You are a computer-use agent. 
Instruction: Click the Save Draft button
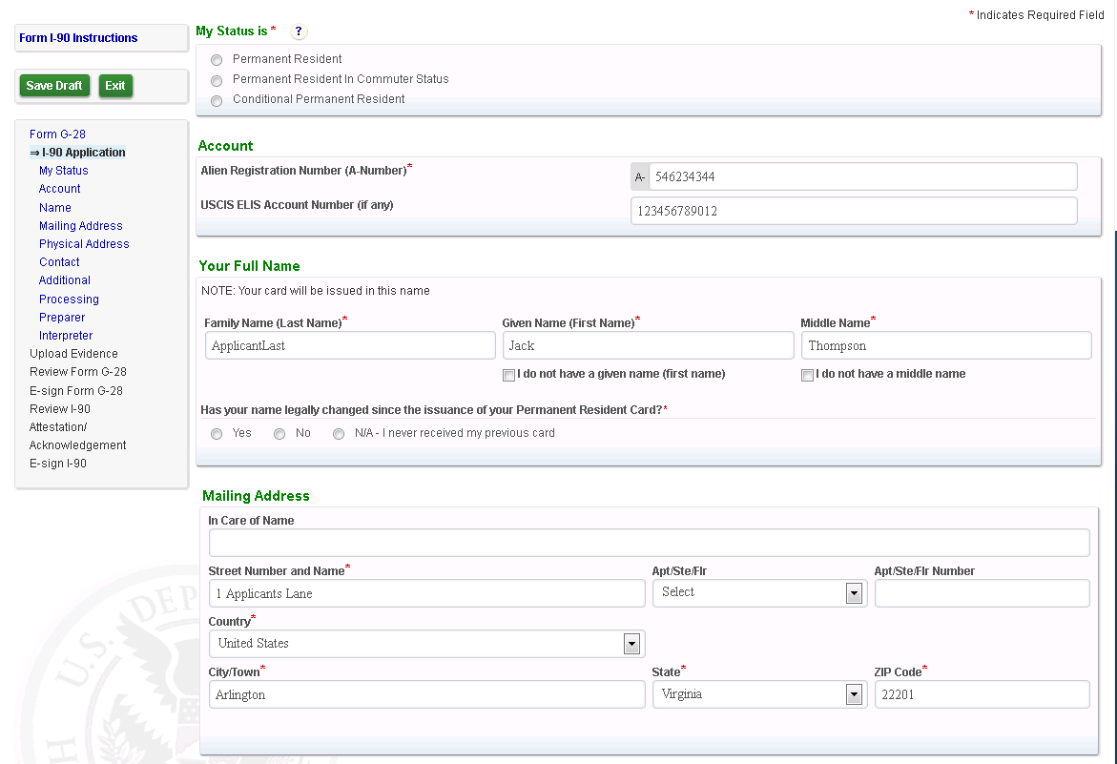pyautogui.click(x=54, y=86)
